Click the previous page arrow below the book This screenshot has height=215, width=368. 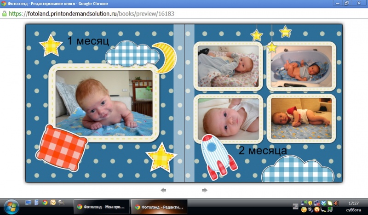tap(163, 190)
